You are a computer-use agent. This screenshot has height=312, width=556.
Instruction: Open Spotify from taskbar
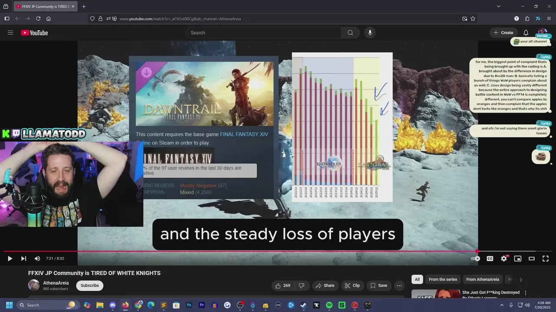click(x=329, y=305)
